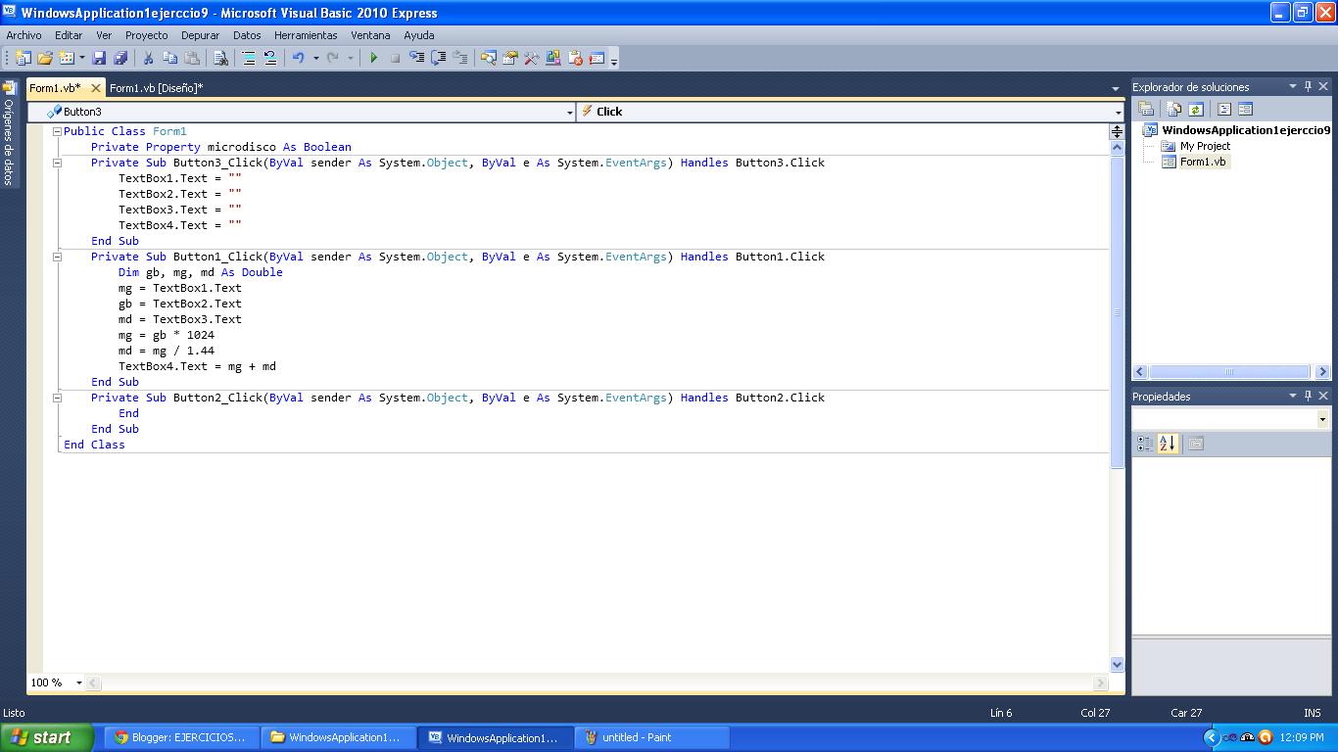Enable alphabetical sorting in Propiedades panel
The width and height of the screenshot is (1338, 752).
pyautogui.click(x=1166, y=444)
